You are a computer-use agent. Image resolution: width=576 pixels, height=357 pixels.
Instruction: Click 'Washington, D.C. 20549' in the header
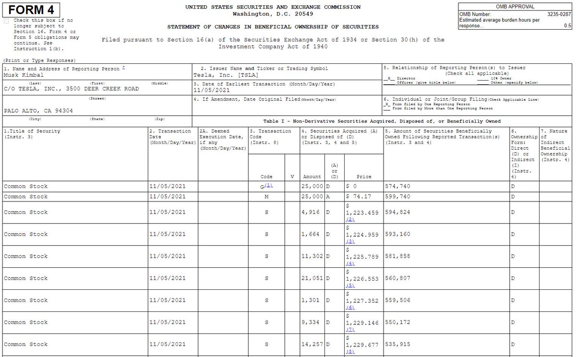[x=273, y=14]
